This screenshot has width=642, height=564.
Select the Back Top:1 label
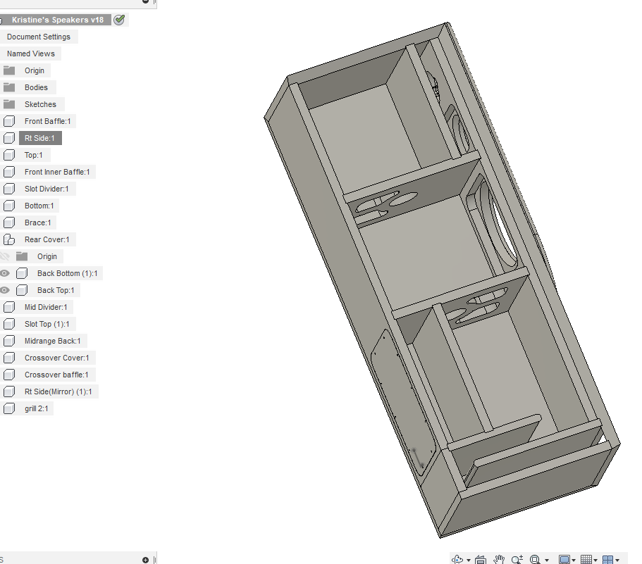click(56, 290)
